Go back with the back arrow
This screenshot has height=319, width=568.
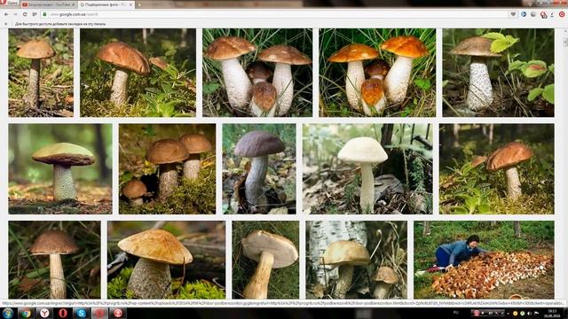click(x=6, y=14)
